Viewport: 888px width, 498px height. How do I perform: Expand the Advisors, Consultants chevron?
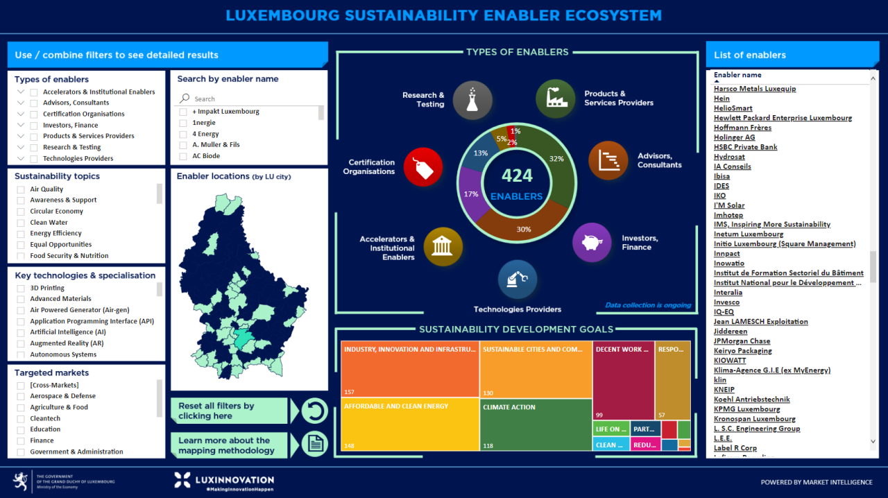[21, 103]
